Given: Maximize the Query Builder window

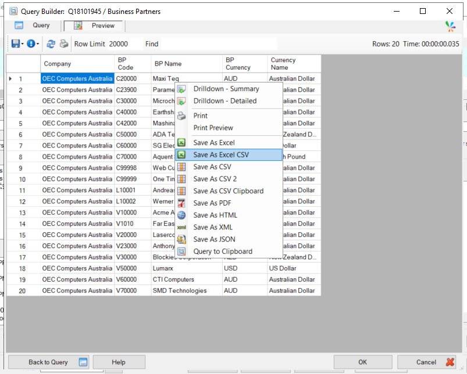Looking at the screenshot, I should (x=423, y=11).
